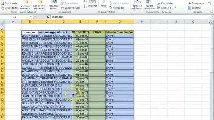The width and height of the screenshot is (214, 120).
Task: Select column K header
Action: coord(193,22)
